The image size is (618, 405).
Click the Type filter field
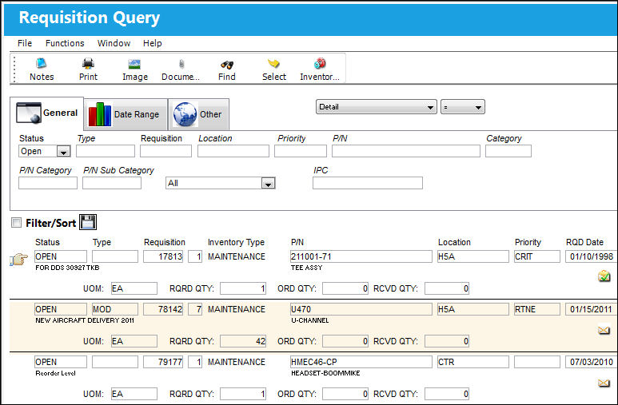tap(106, 151)
